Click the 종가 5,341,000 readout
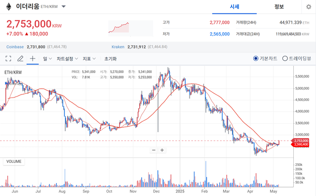 [140, 72]
